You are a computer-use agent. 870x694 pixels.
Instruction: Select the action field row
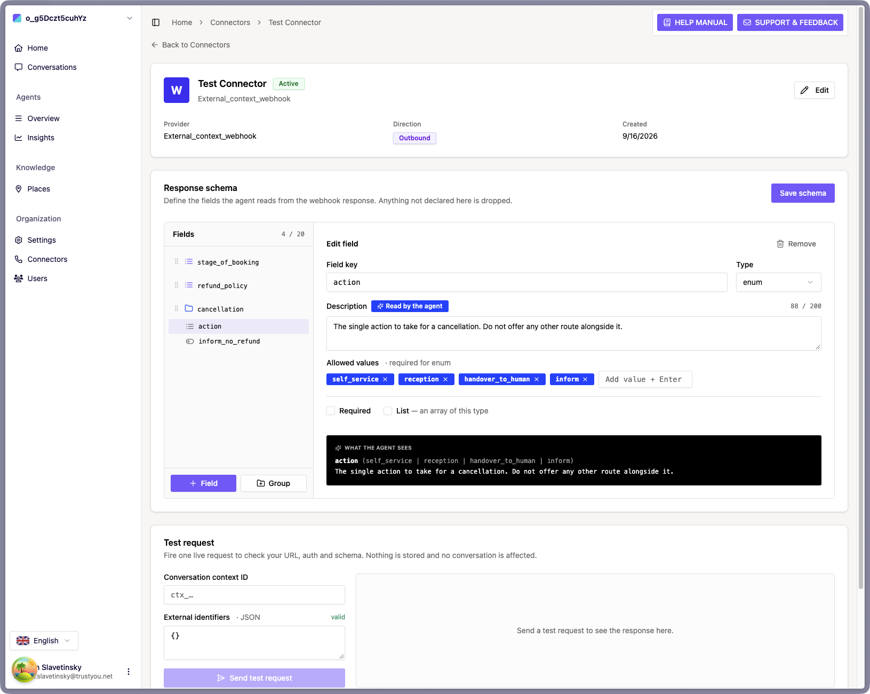[238, 326]
